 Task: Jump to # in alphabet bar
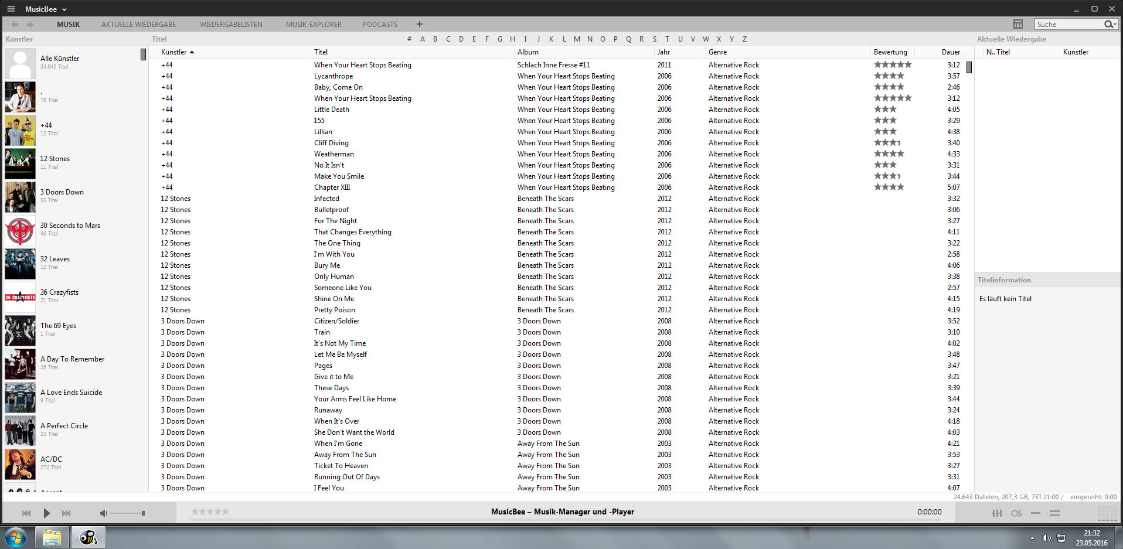[x=409, y=39]
